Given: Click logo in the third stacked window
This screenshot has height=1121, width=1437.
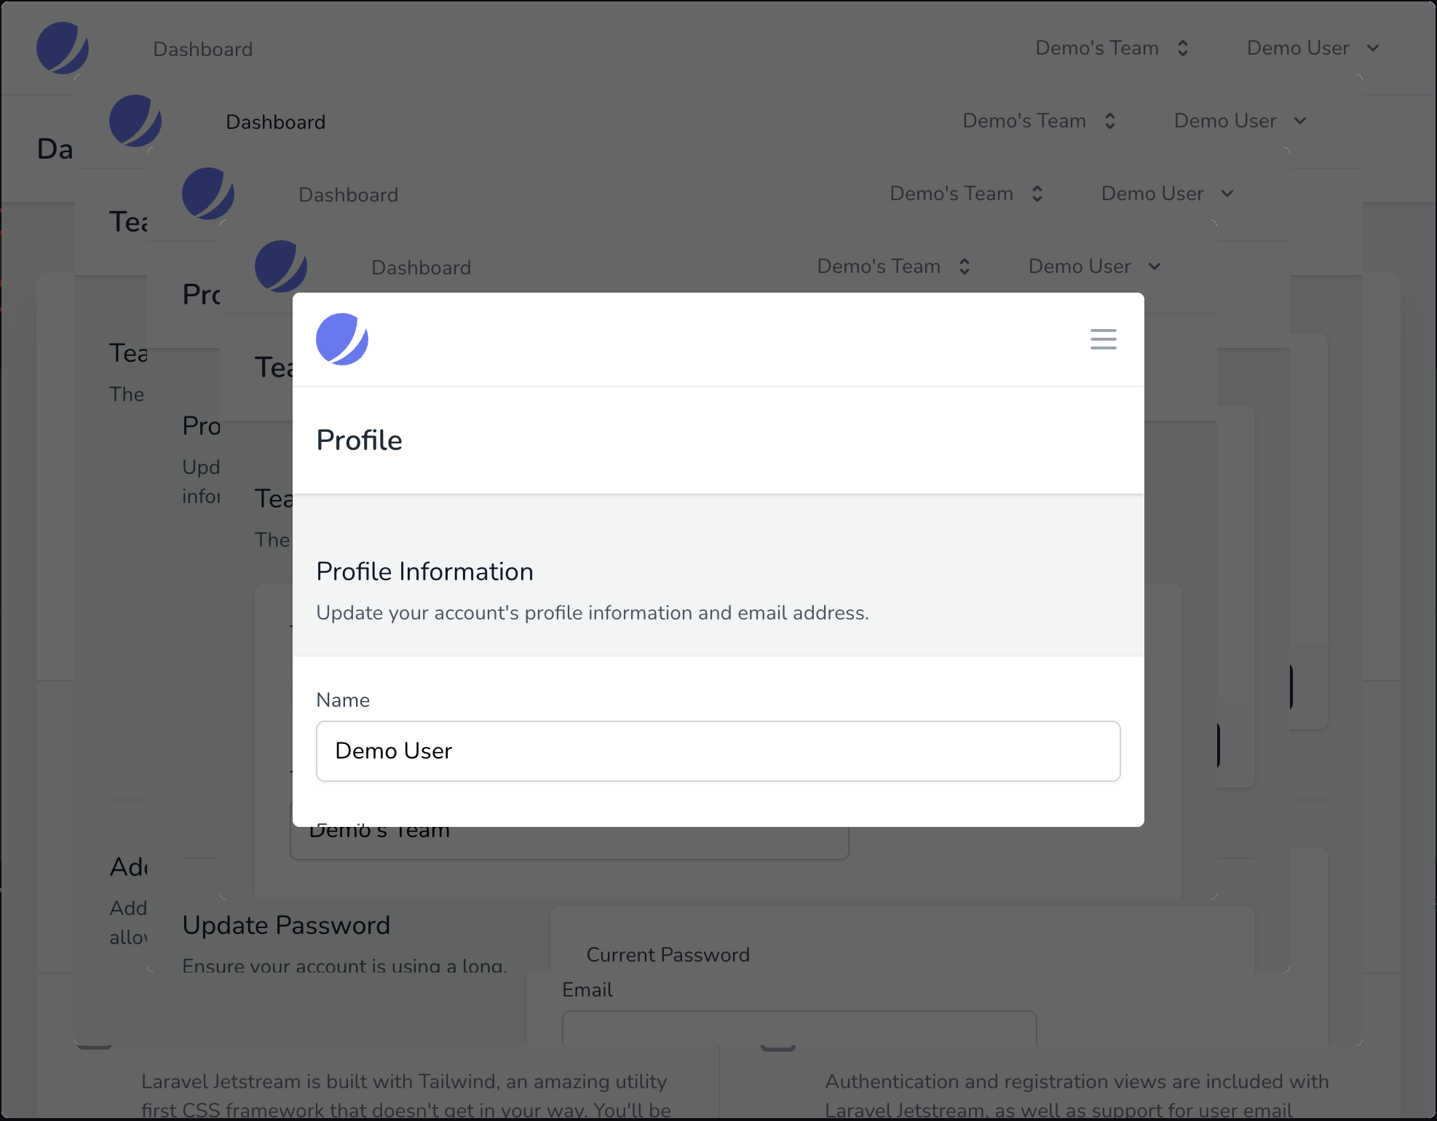Looking at the screenshot, I should tap(208, 194).
